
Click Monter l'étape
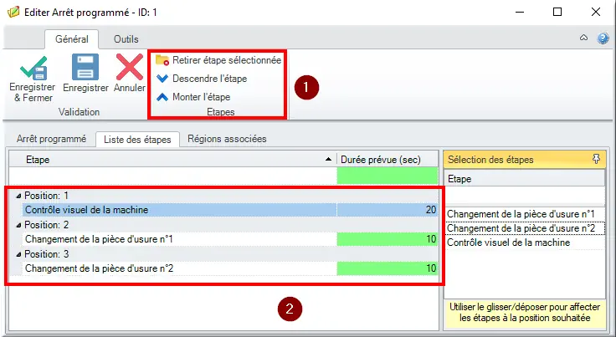coord(193,97)
